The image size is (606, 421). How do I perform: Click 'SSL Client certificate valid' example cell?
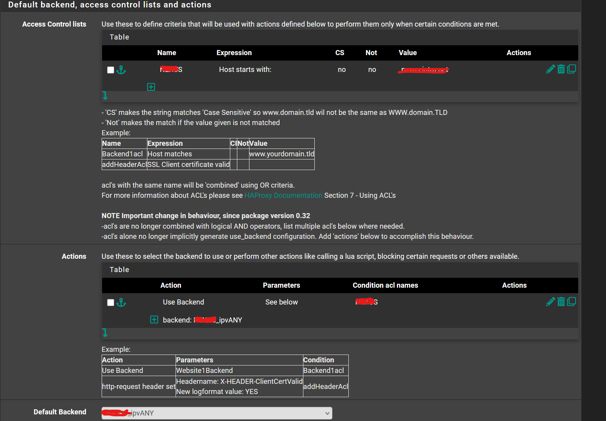(x=188, y=165)
